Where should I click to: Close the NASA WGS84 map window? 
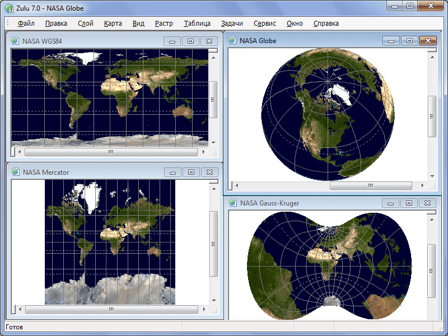209,41
